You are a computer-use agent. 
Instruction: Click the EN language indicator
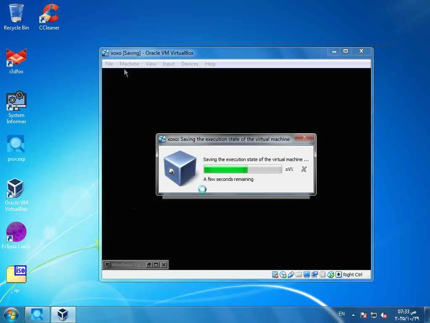click(x=341, y=314)
